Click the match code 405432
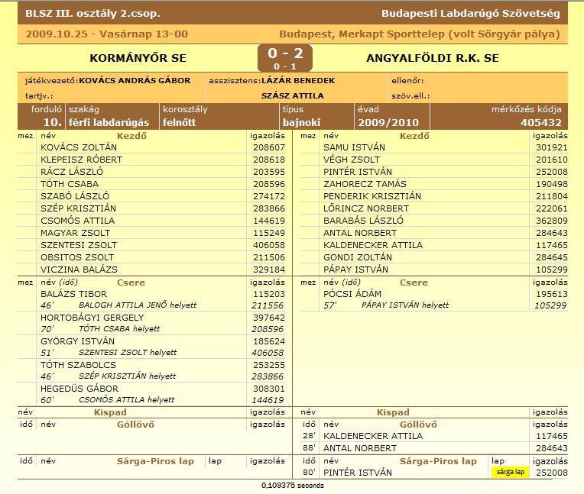The image size is (584, 494). [x=540, y=122]
